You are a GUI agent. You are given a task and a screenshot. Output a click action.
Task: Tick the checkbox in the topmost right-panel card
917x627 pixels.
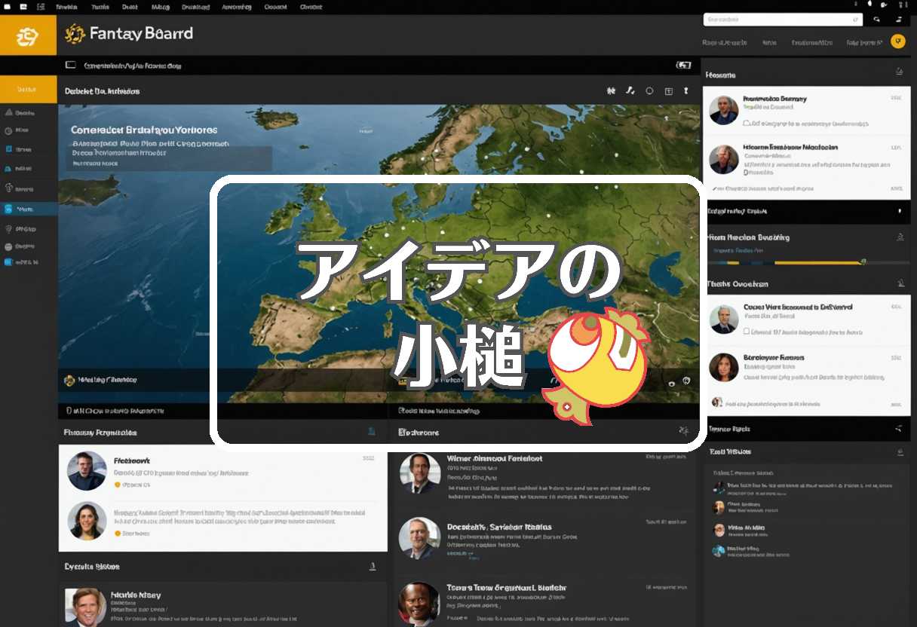click(747, 121)
